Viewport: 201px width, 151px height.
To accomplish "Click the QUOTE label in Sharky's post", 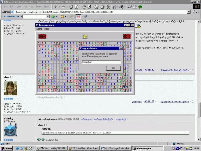I will (x=46, y=129).
